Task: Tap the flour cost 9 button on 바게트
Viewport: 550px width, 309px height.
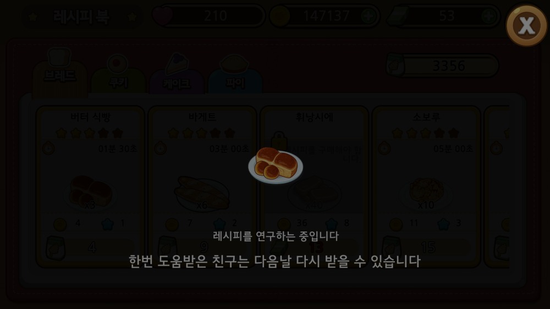Action: tap(204, 247)
